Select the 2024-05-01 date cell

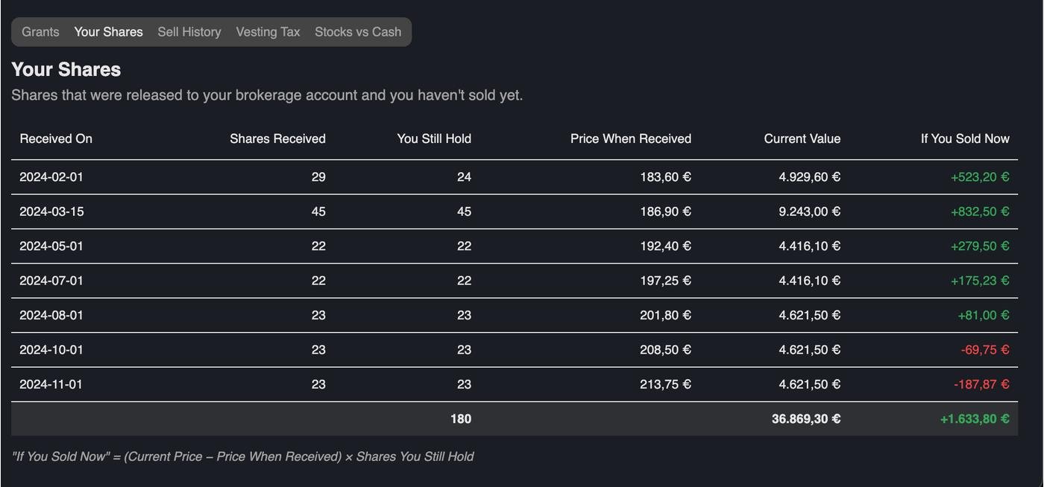point(51,246)
